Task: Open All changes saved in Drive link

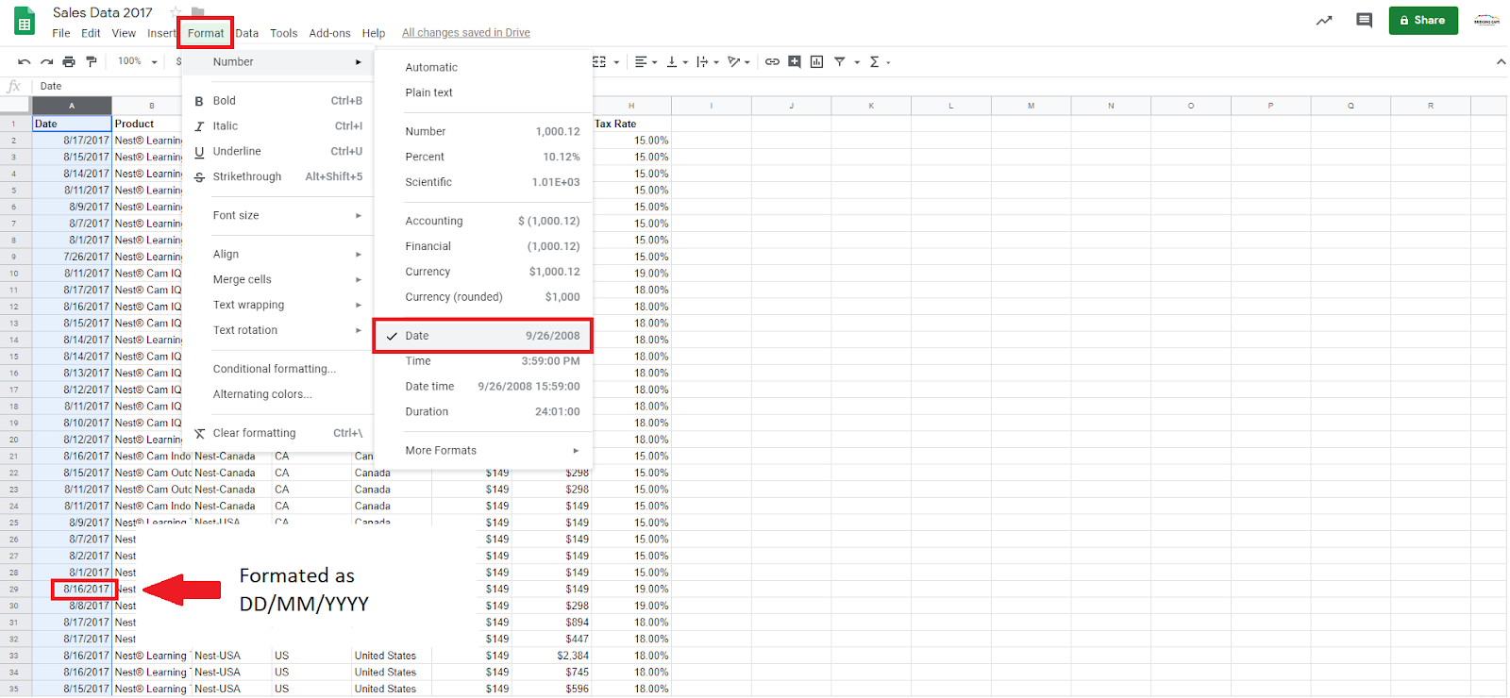Action: (x=466, y=33)
